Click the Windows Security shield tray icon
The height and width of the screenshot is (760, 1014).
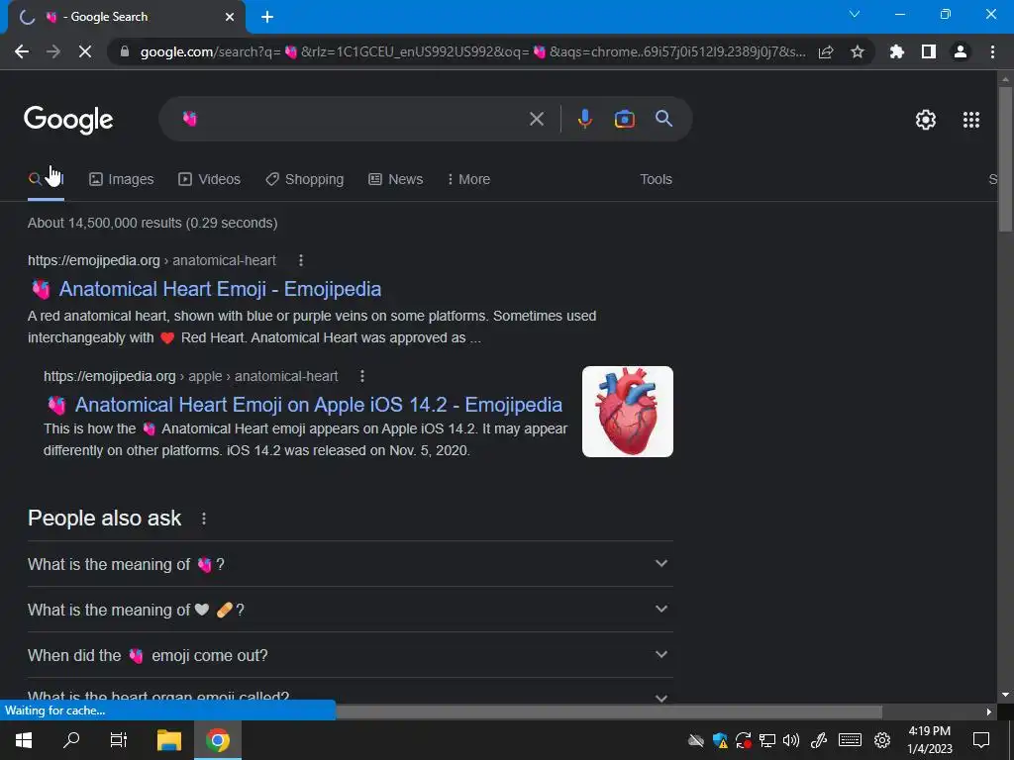click(720, 740)
